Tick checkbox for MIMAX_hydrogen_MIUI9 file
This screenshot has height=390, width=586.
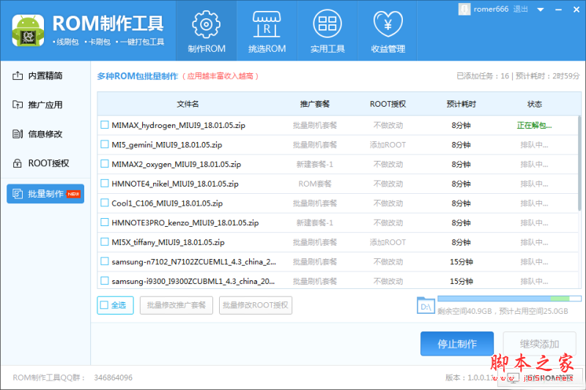105,125
